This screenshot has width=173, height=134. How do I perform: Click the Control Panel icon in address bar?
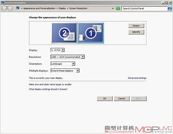[18, 8]
